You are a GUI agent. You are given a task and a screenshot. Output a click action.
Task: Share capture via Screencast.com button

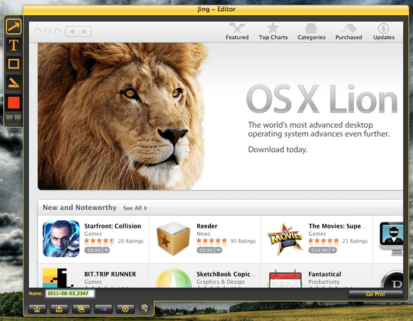(37, 309)
